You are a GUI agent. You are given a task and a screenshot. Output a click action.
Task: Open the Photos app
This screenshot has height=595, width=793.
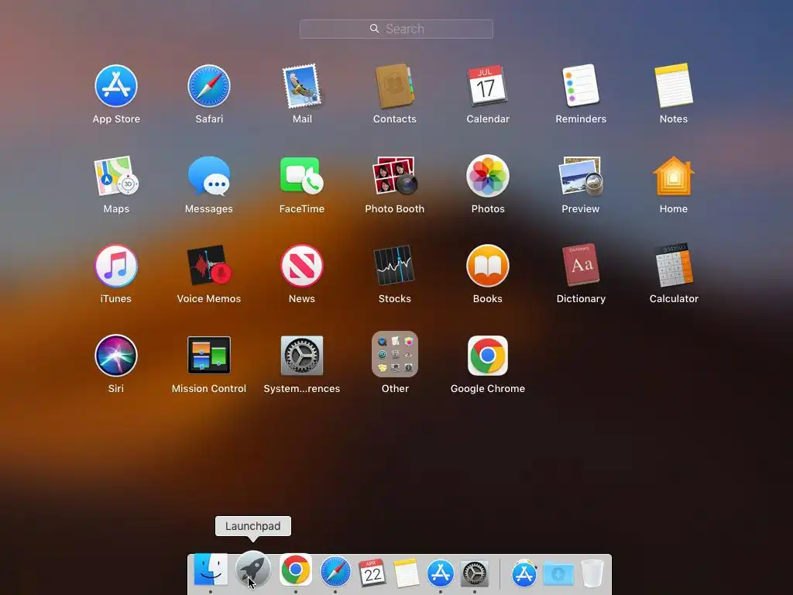[x=488, y=176]
